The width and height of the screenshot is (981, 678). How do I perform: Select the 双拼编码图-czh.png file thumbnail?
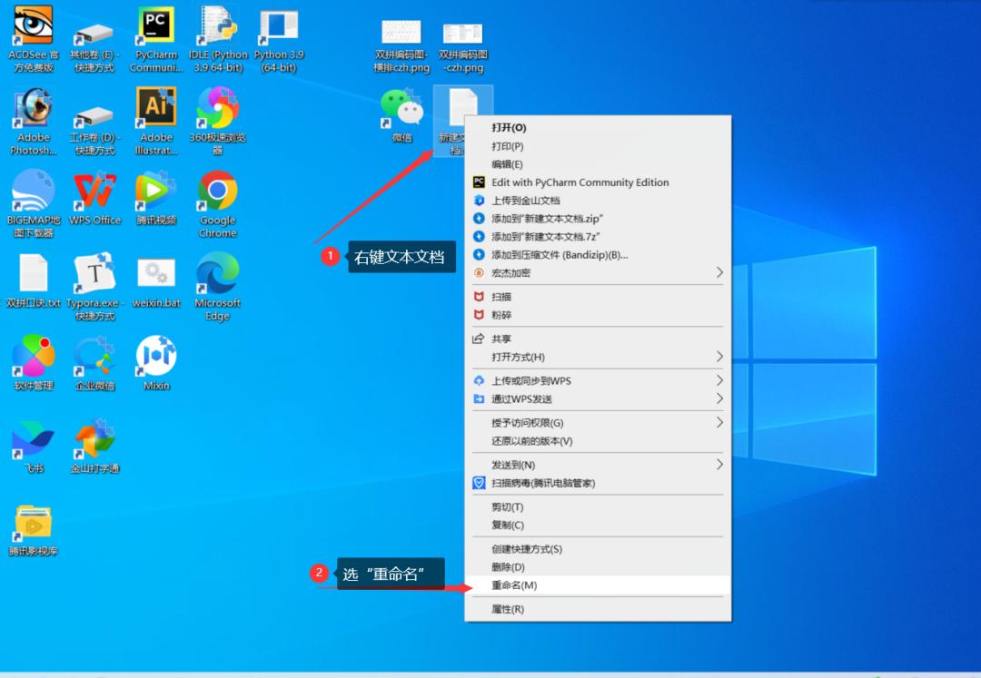[x=462, y=34]
